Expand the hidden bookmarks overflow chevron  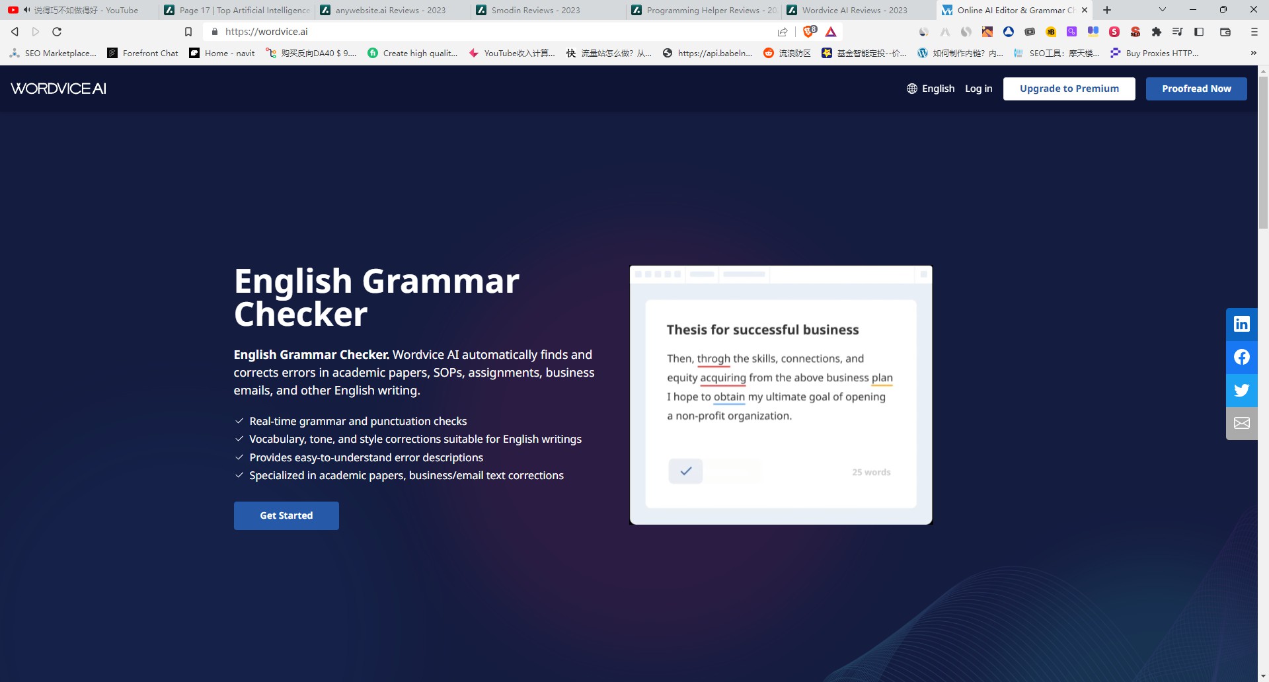[1253, 53]
